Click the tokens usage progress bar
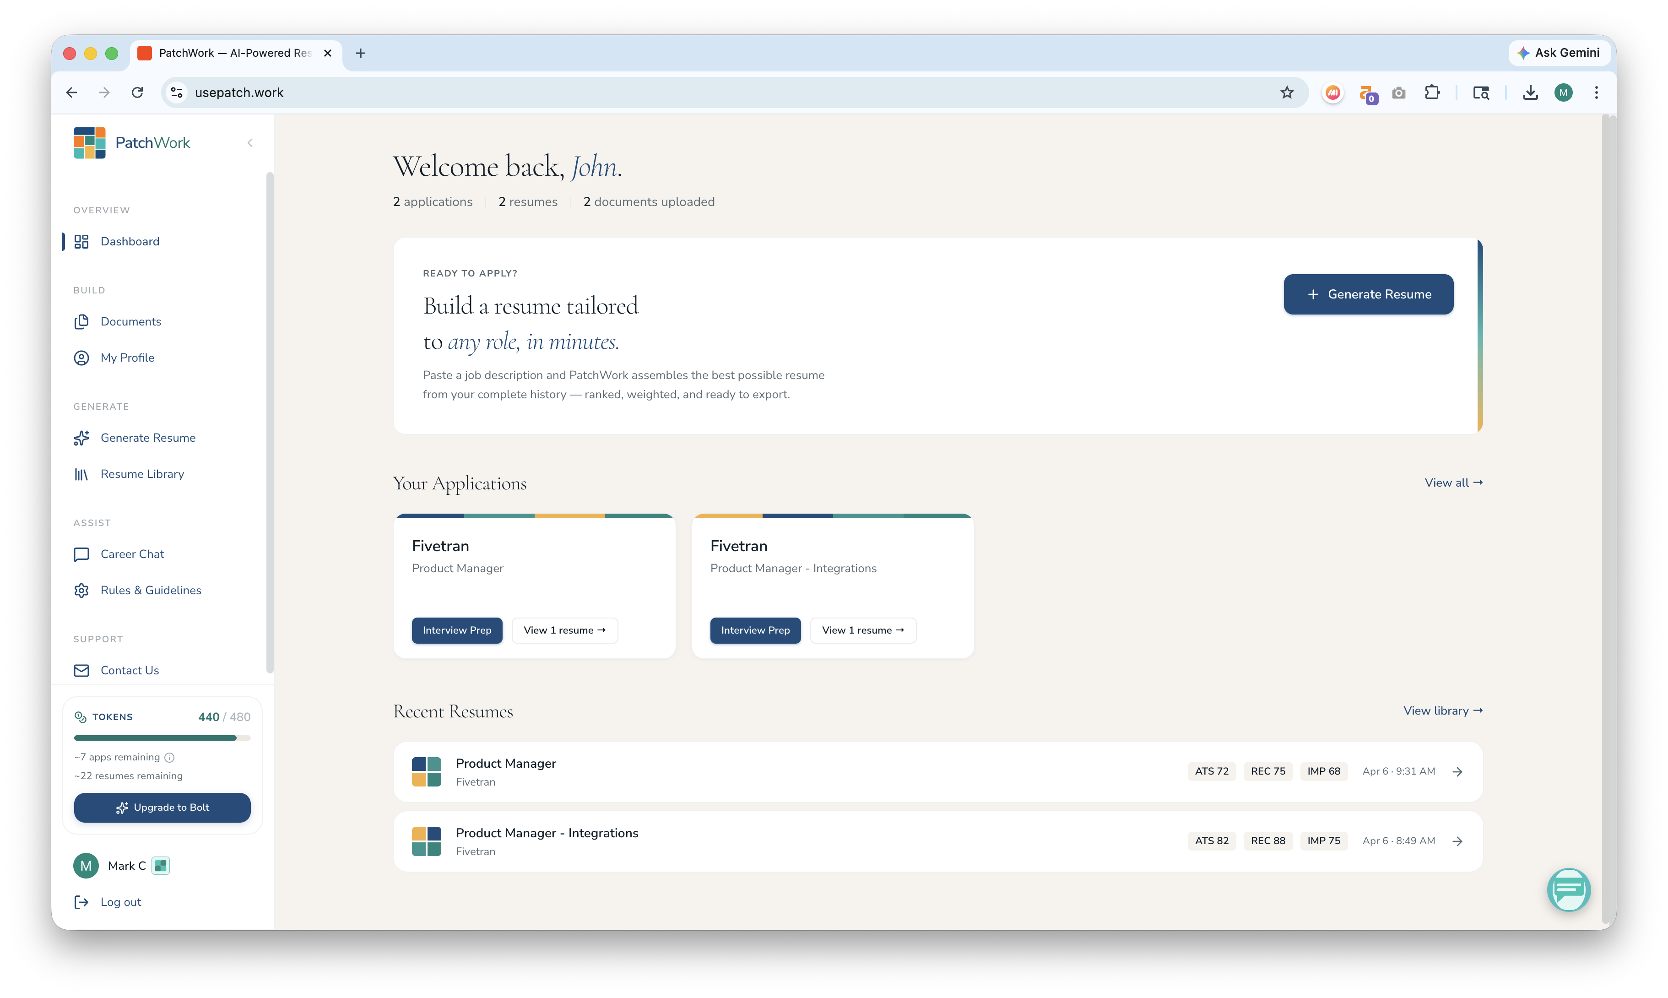This screenshot has width=1668, height=998. pos(162,738)
